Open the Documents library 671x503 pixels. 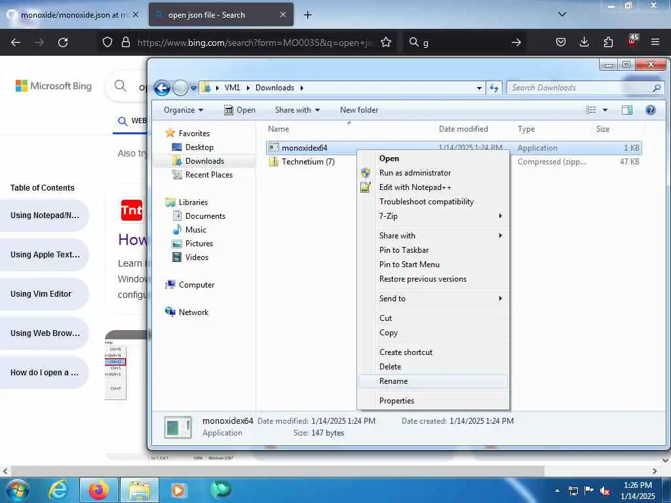point(205,216)
